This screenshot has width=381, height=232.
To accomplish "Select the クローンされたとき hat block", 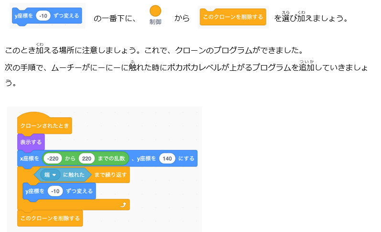I will coord(44,125).
